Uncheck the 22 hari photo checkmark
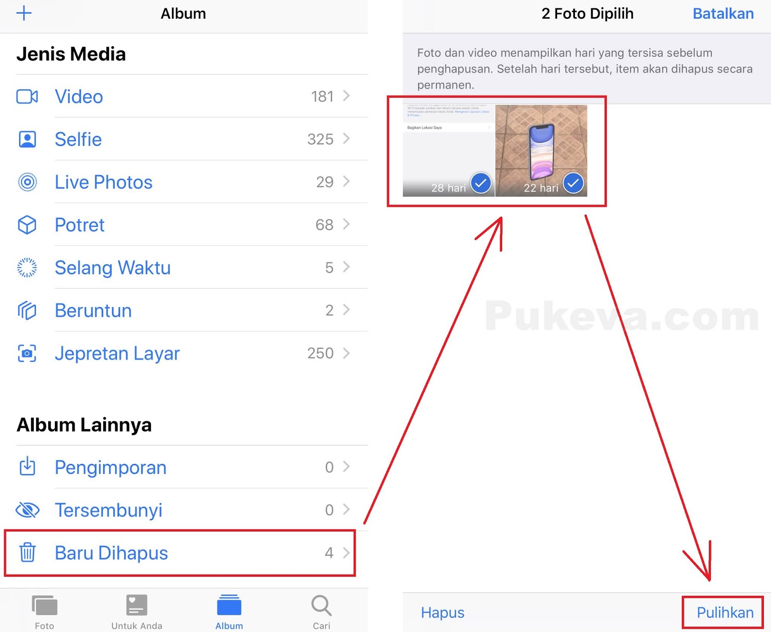Screen dimensions: 771x632 (x=573, y=183)
